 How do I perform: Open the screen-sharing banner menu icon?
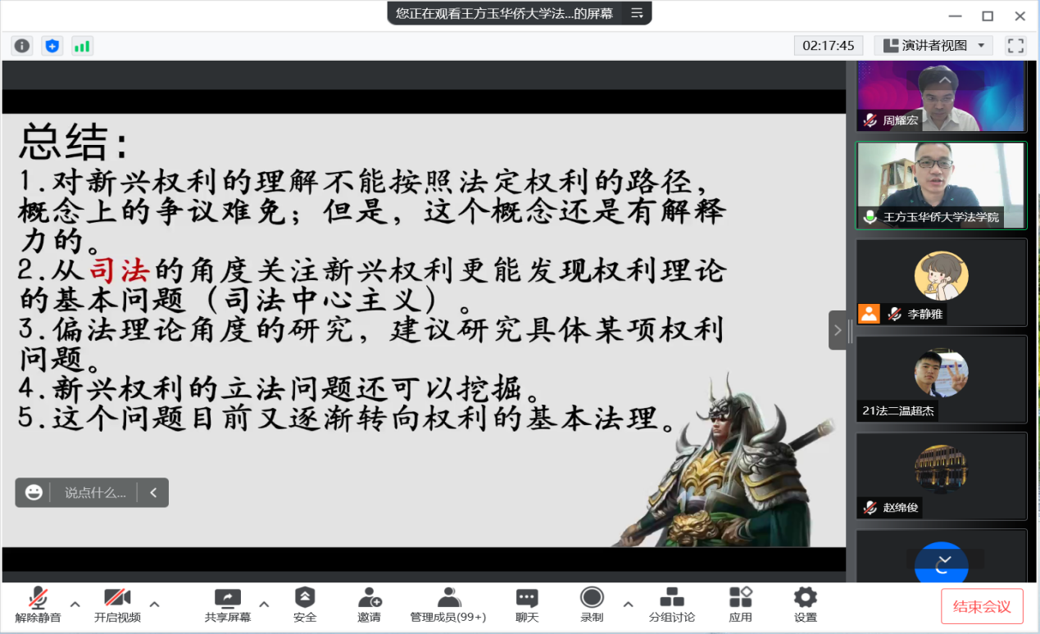coord(637,13)
